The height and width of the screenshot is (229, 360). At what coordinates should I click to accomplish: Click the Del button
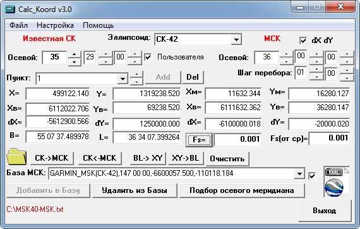pyautogui.click(x=193, y=77)
